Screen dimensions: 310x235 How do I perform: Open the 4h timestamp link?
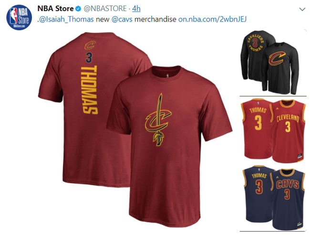136,9
